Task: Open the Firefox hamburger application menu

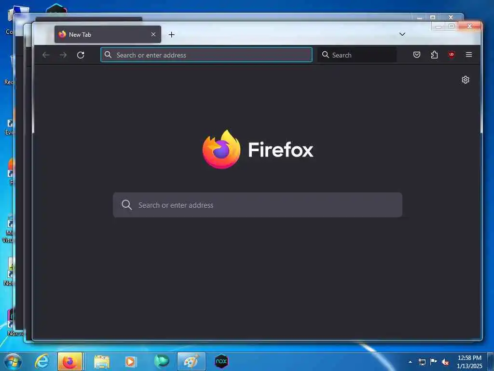Action: [x=469, y=55]
